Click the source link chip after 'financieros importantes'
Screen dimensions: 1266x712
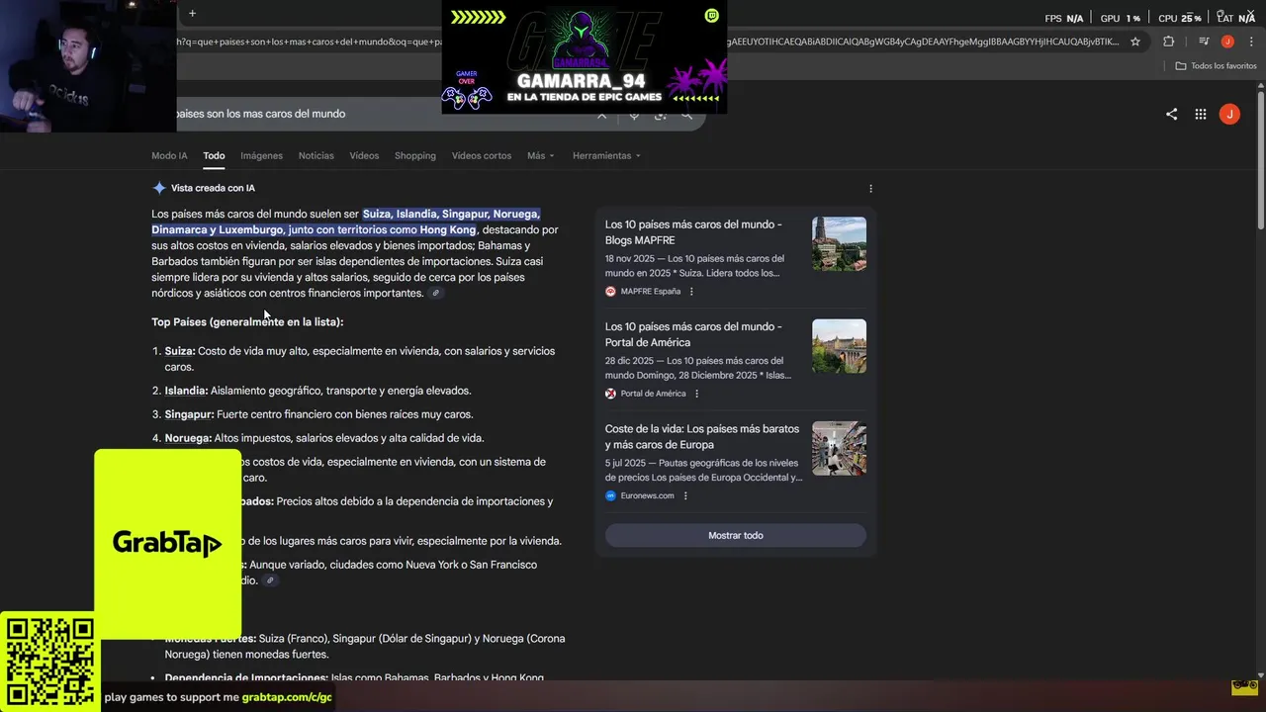click(x=435, y=294)
